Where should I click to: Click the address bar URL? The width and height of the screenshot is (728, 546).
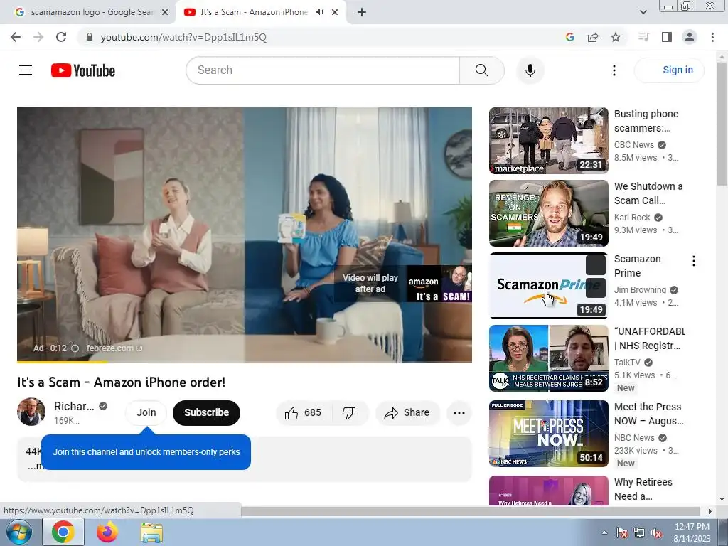(183, 37)
